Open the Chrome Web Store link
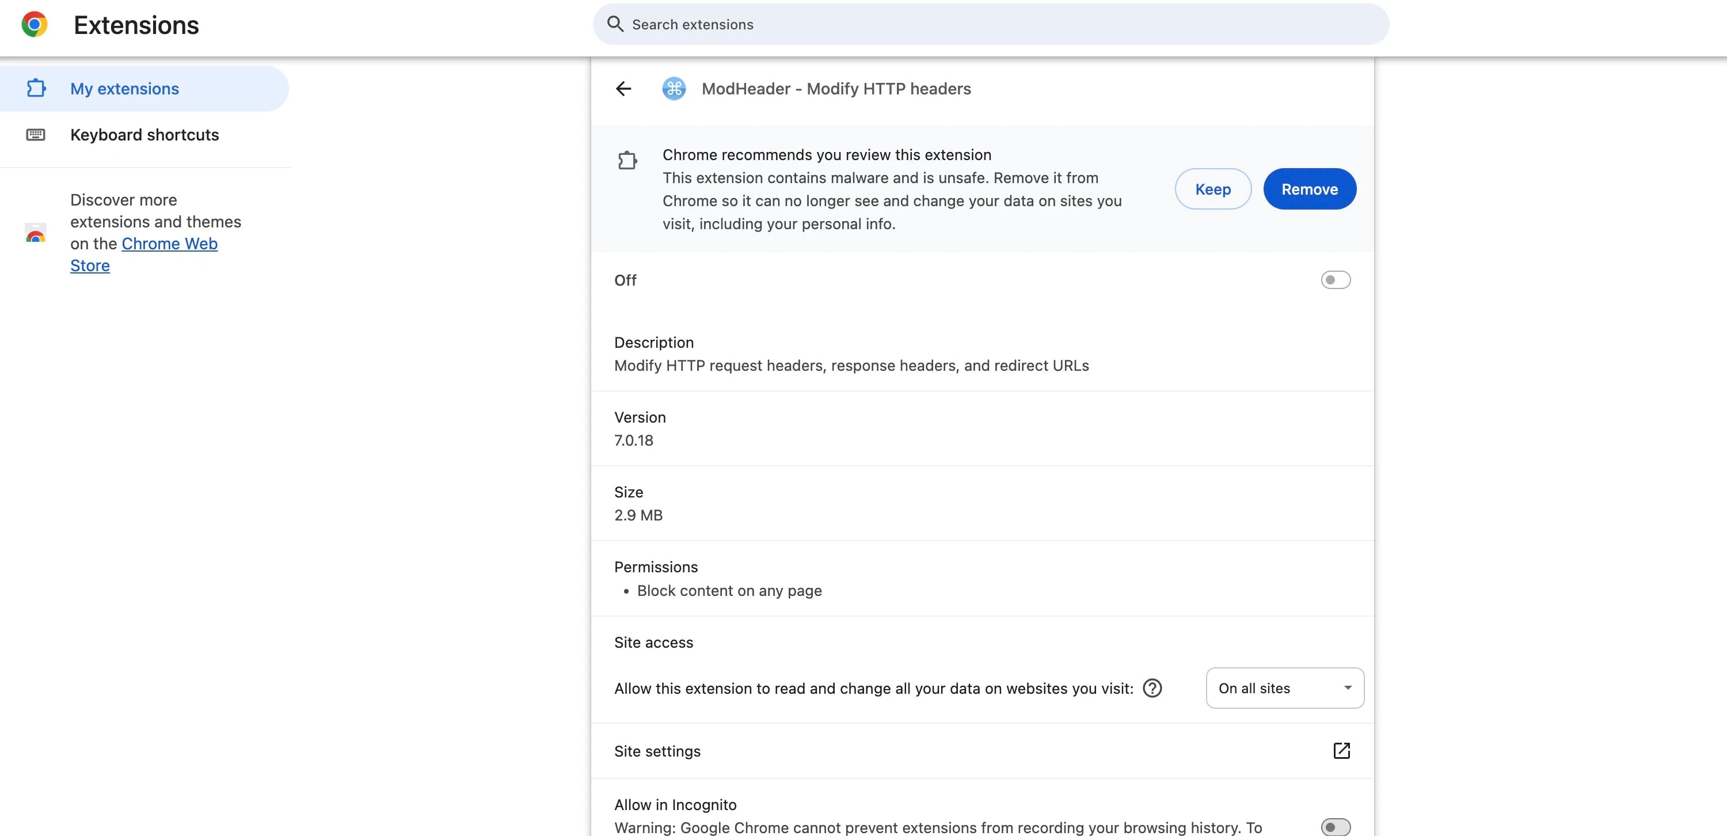The image size is (1727, 836). click(x=143, y=254)
